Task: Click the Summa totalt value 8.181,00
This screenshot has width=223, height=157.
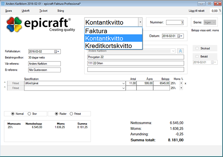Action: (176, 140)
